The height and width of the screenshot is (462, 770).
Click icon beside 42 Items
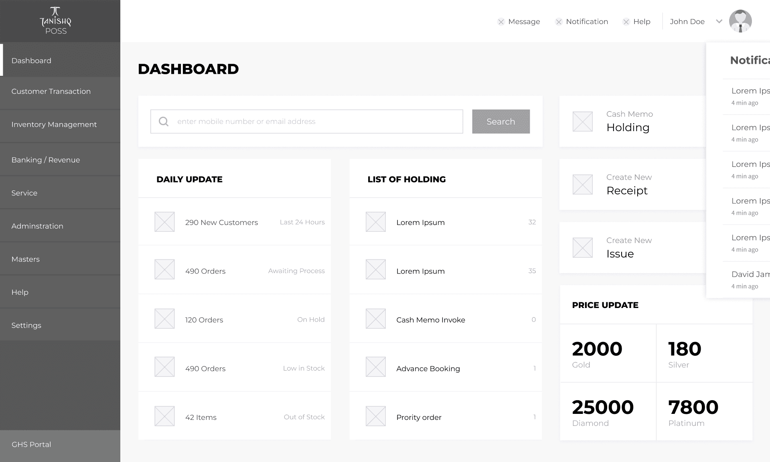(x=164, y=416)
